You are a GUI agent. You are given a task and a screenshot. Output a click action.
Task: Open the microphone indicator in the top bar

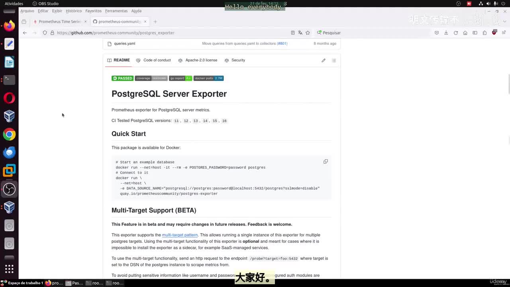[496, 4]
